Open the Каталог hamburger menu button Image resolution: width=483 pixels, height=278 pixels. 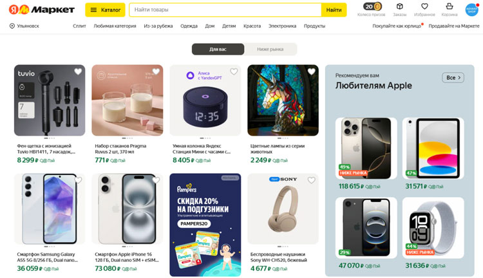tap(105, 10)
